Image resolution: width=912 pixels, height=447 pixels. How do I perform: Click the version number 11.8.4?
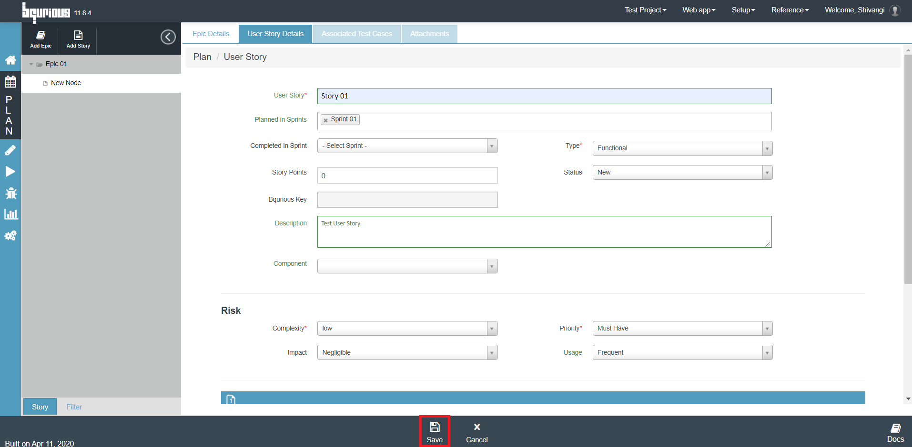point(82,13)
